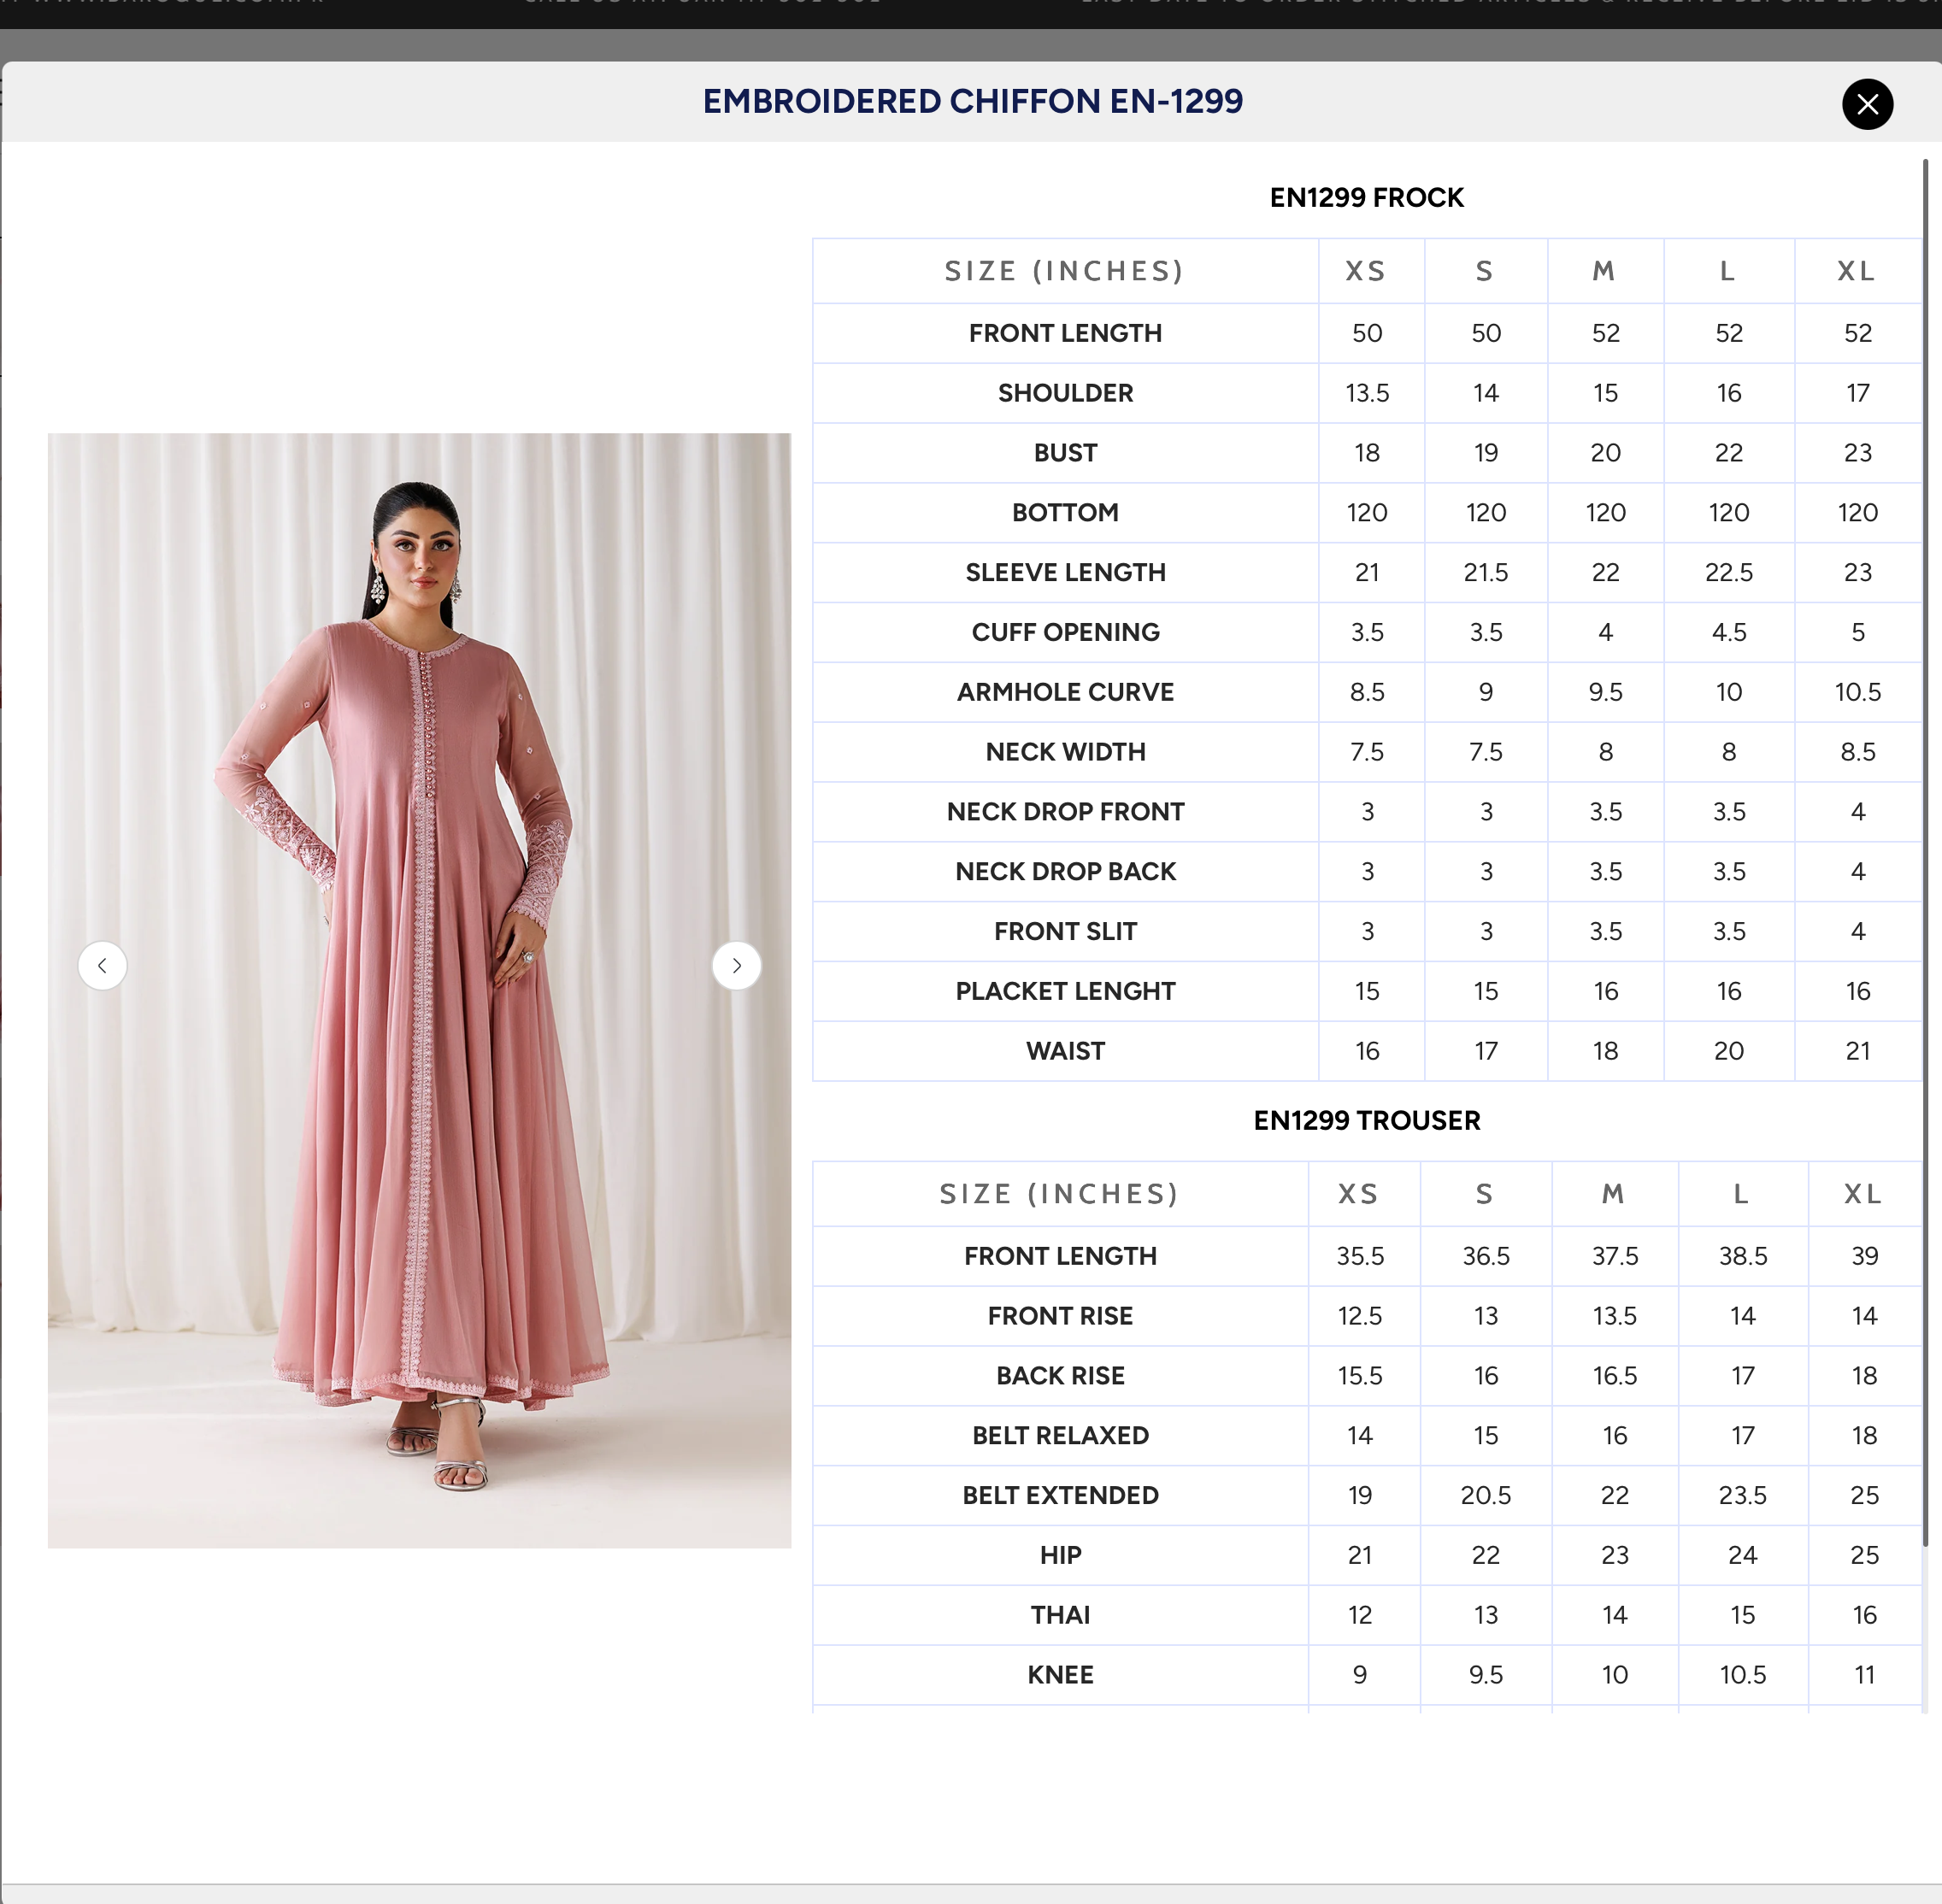Click the NECK DROP BACK row label
The height and width of the screenshot is (1904, 1942).
click(x=1065, y=871)
